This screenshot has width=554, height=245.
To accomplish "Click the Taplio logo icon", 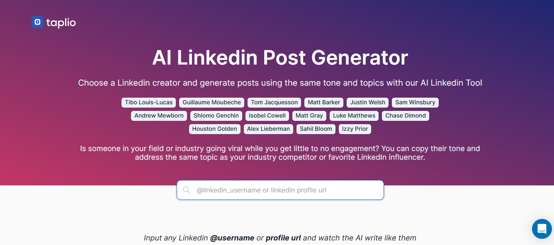I will click(37, 22).
